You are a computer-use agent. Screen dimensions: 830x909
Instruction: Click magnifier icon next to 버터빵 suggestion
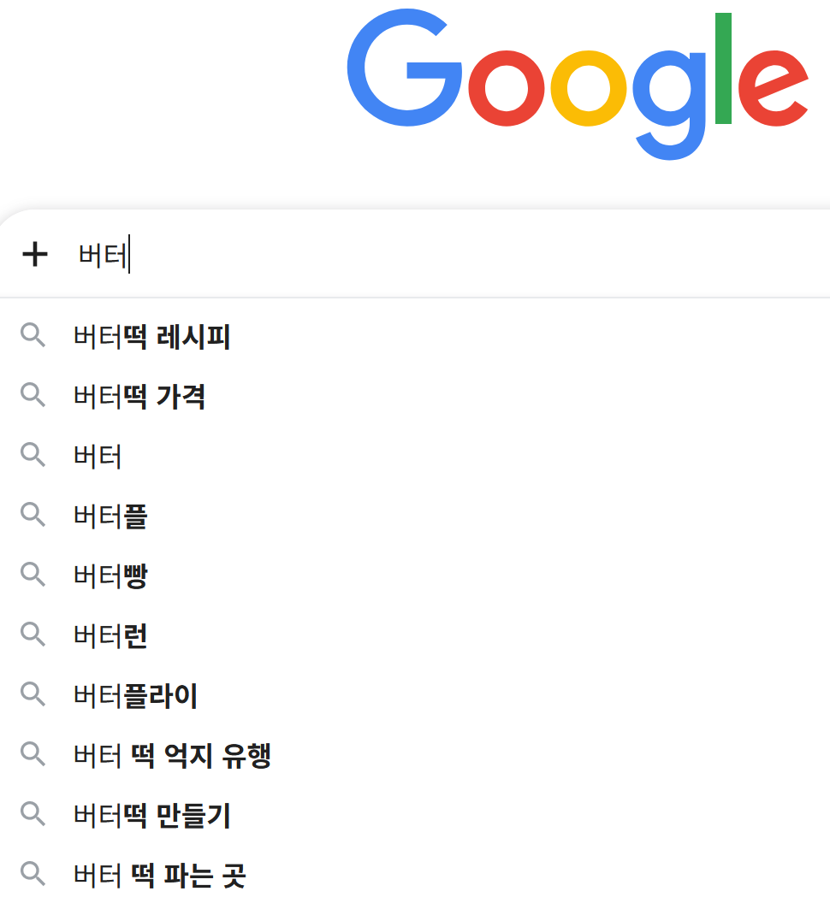click(33, 575)
